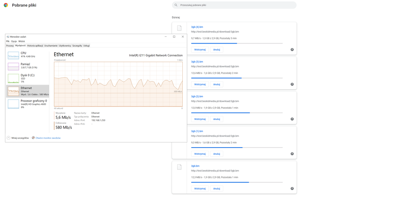Switch to the Procesy tab

point(10,46)
